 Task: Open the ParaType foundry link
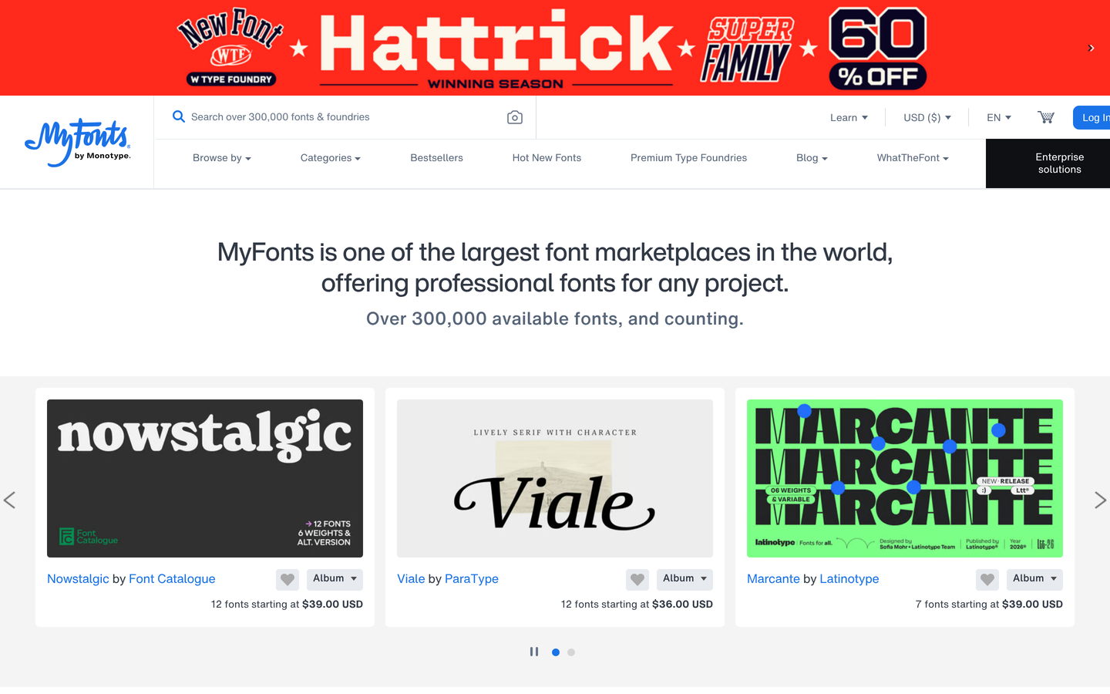472,579
